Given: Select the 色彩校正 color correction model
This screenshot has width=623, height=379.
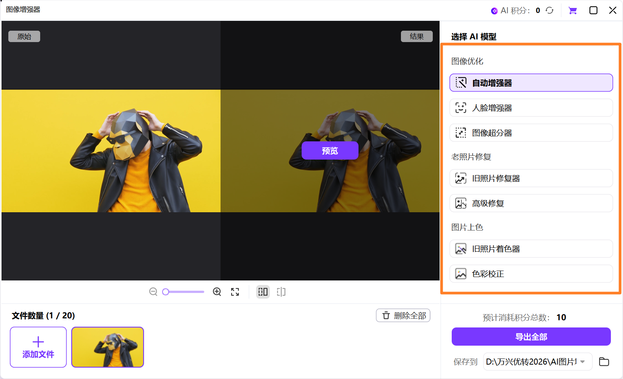Looking at the screenshot, I should 530,274.
